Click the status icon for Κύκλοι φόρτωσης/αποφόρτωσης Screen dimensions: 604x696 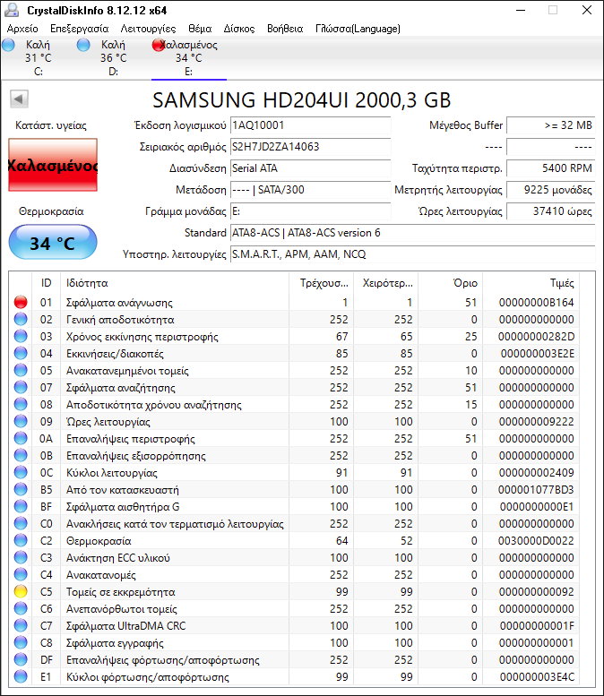(x=21, y=676)
